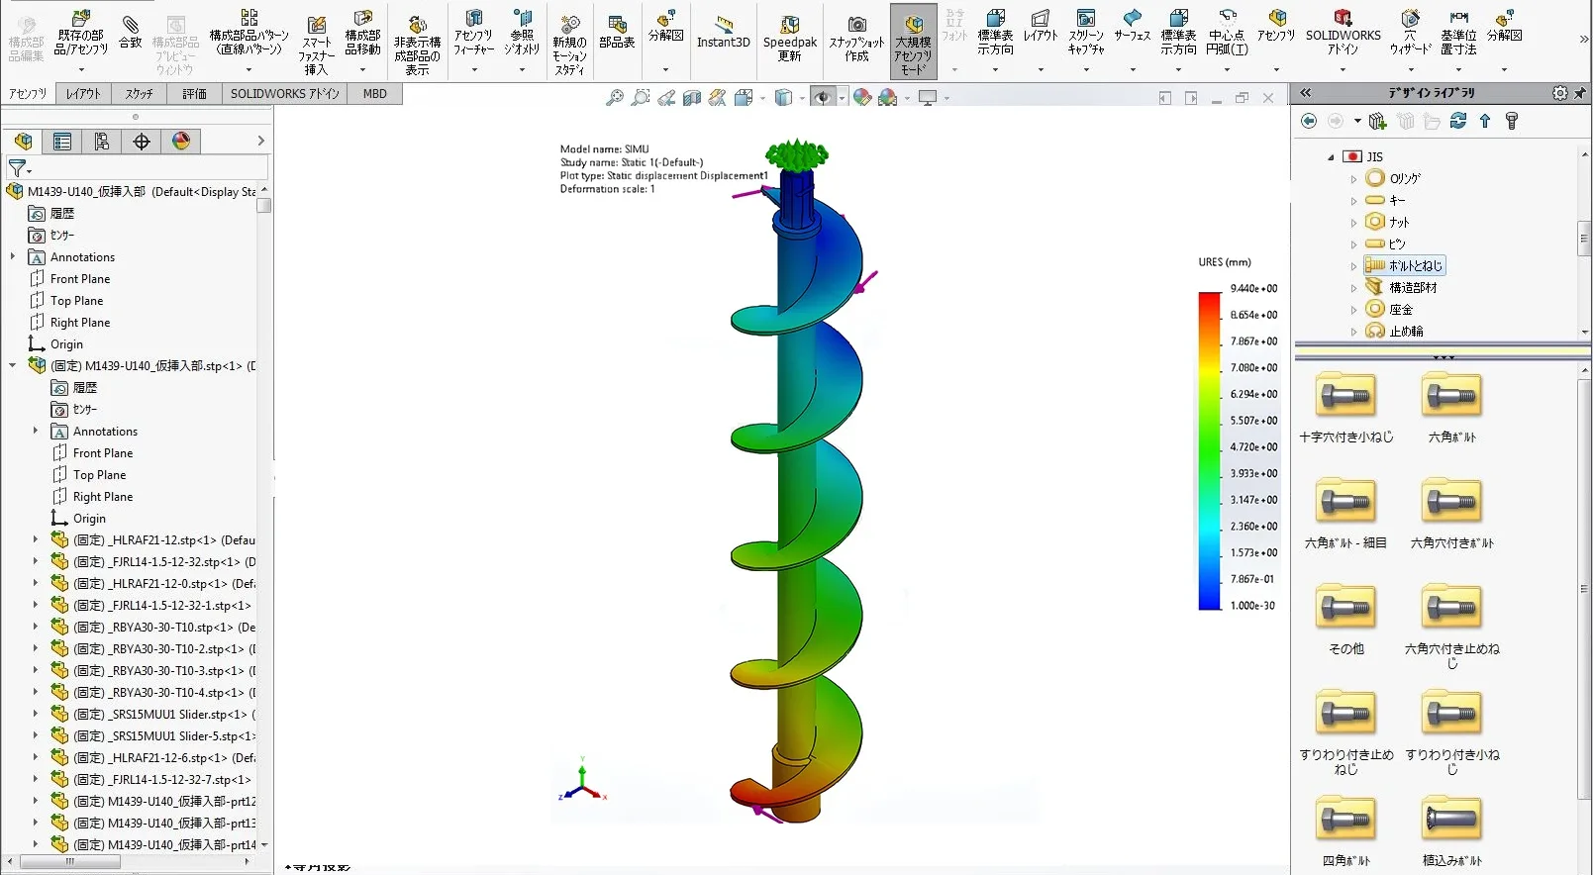Open the 分解図 dropdown arrow
Viewport: 1593px width, 875px height.
[x=665, y=69]
